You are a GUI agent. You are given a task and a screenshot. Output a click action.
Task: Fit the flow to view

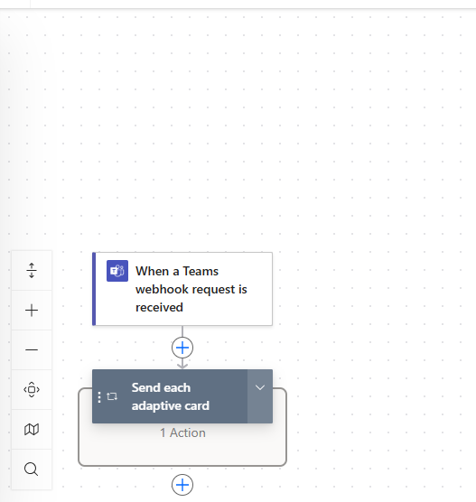(32, 389)
